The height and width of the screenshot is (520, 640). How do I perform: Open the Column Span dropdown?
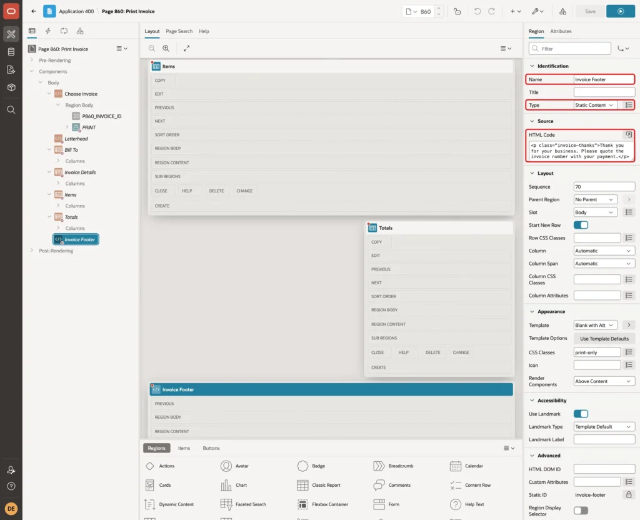[x=604, y=264]
